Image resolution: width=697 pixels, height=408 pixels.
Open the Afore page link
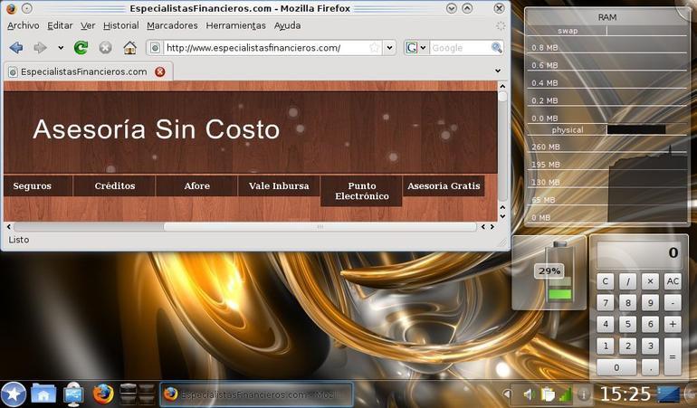click(197, 185)
